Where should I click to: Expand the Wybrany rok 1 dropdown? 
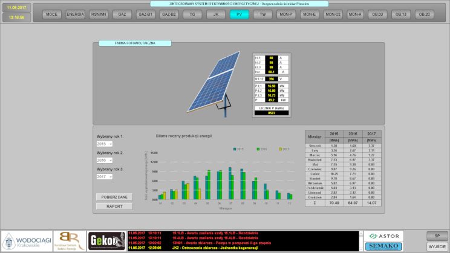pyautogui.click(x=104, y=144)
